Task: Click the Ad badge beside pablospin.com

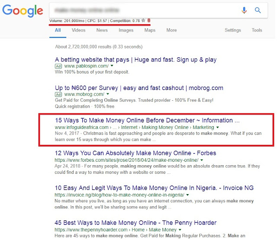Action: [x=58, y=66]
